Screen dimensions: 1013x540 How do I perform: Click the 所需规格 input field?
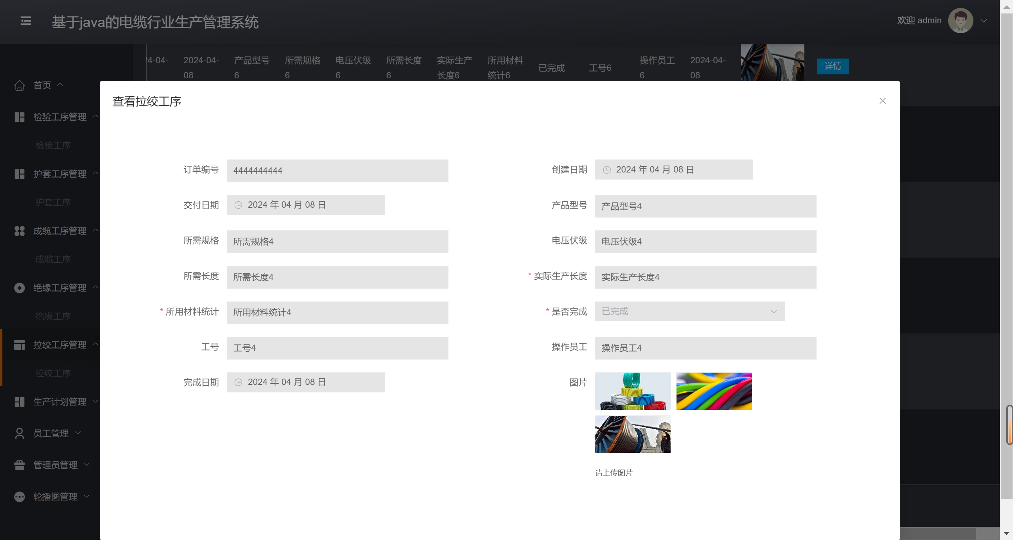pos(337,242)
